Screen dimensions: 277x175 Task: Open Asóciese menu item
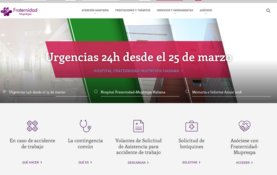click(206, 11)
